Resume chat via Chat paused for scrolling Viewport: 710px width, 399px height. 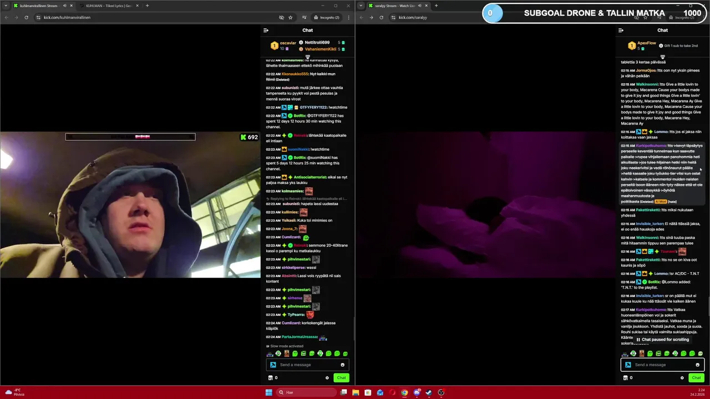pyautogui.click(x=663, y=340)
